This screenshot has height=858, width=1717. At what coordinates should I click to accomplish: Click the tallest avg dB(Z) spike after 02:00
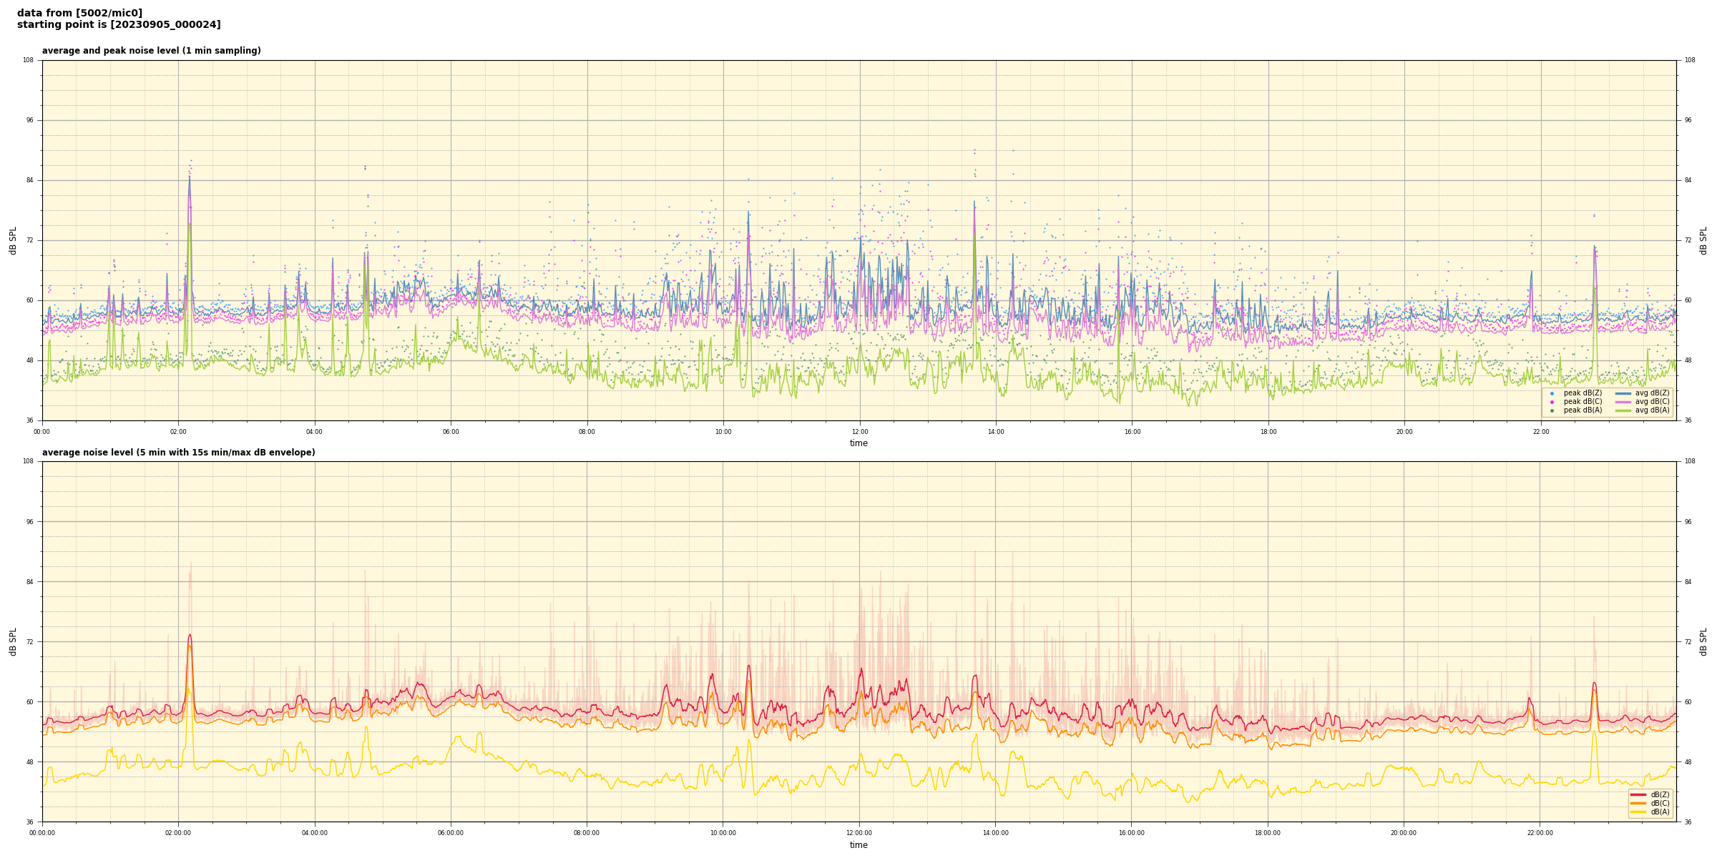pyautogui.click(x=190, y=179)
